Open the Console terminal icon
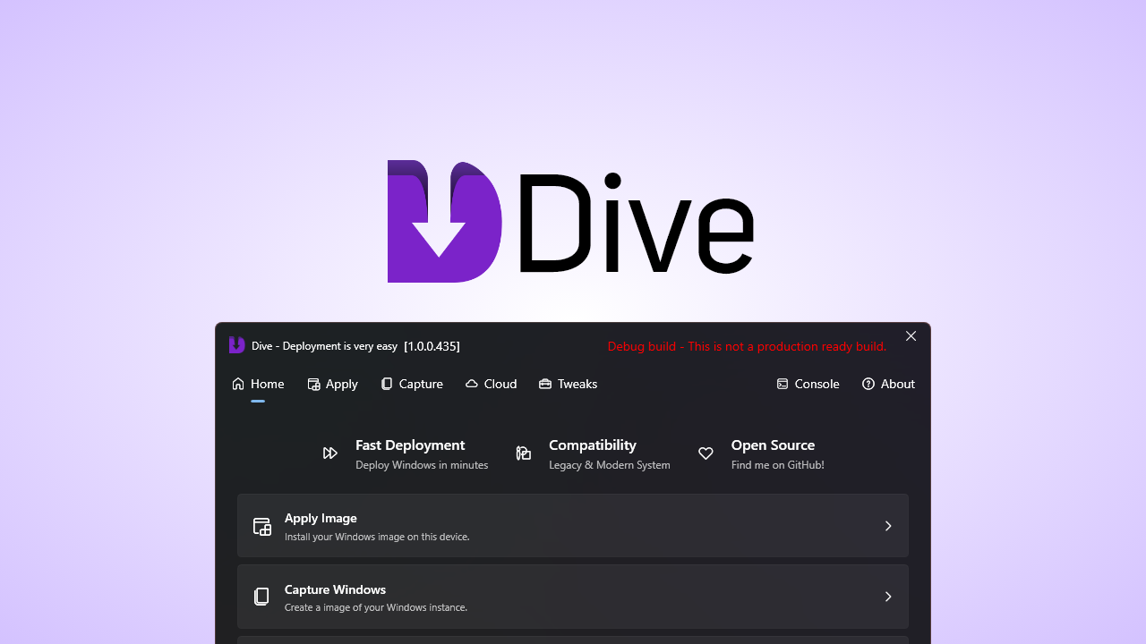The image size is (1146, 644). (x=783, y=384)
